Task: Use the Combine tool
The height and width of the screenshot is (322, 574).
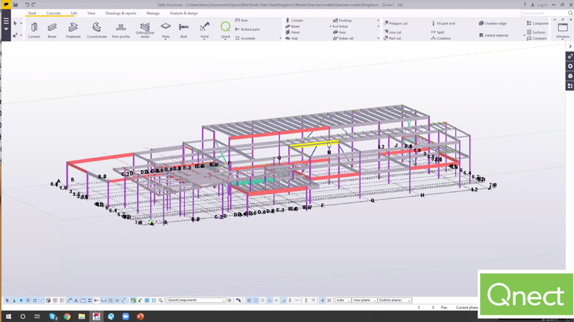Action: [441, 38]
